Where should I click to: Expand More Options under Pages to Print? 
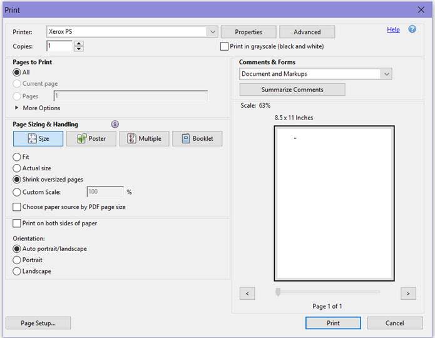[38, 108]
